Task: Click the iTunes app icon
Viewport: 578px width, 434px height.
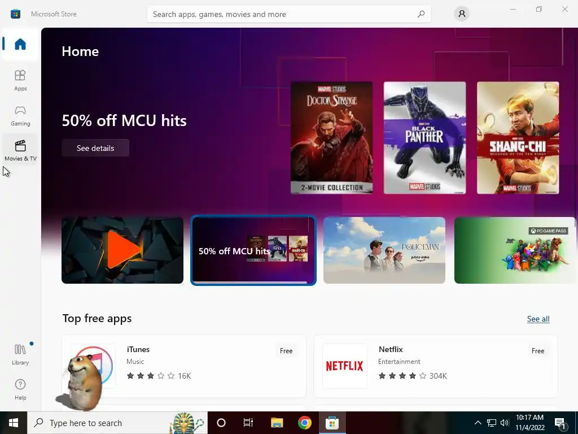Action: [93, 366]
